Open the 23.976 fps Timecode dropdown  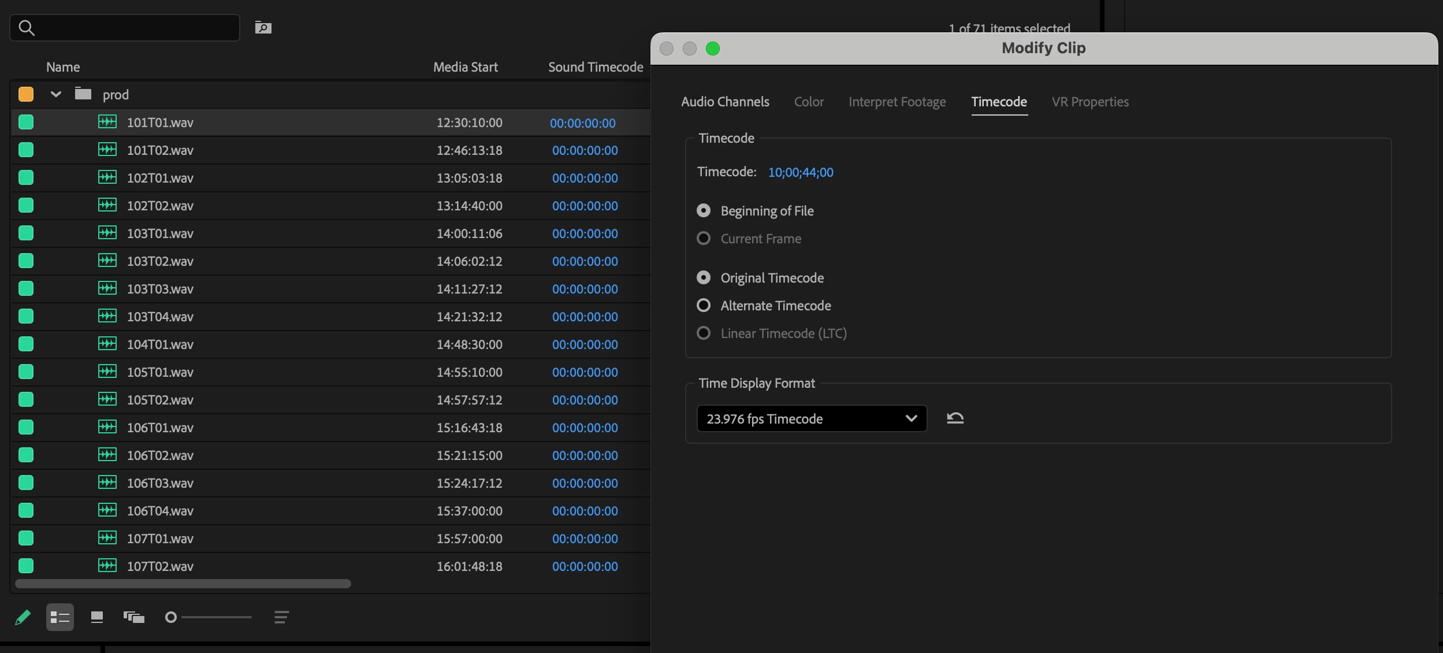(812, 418)
